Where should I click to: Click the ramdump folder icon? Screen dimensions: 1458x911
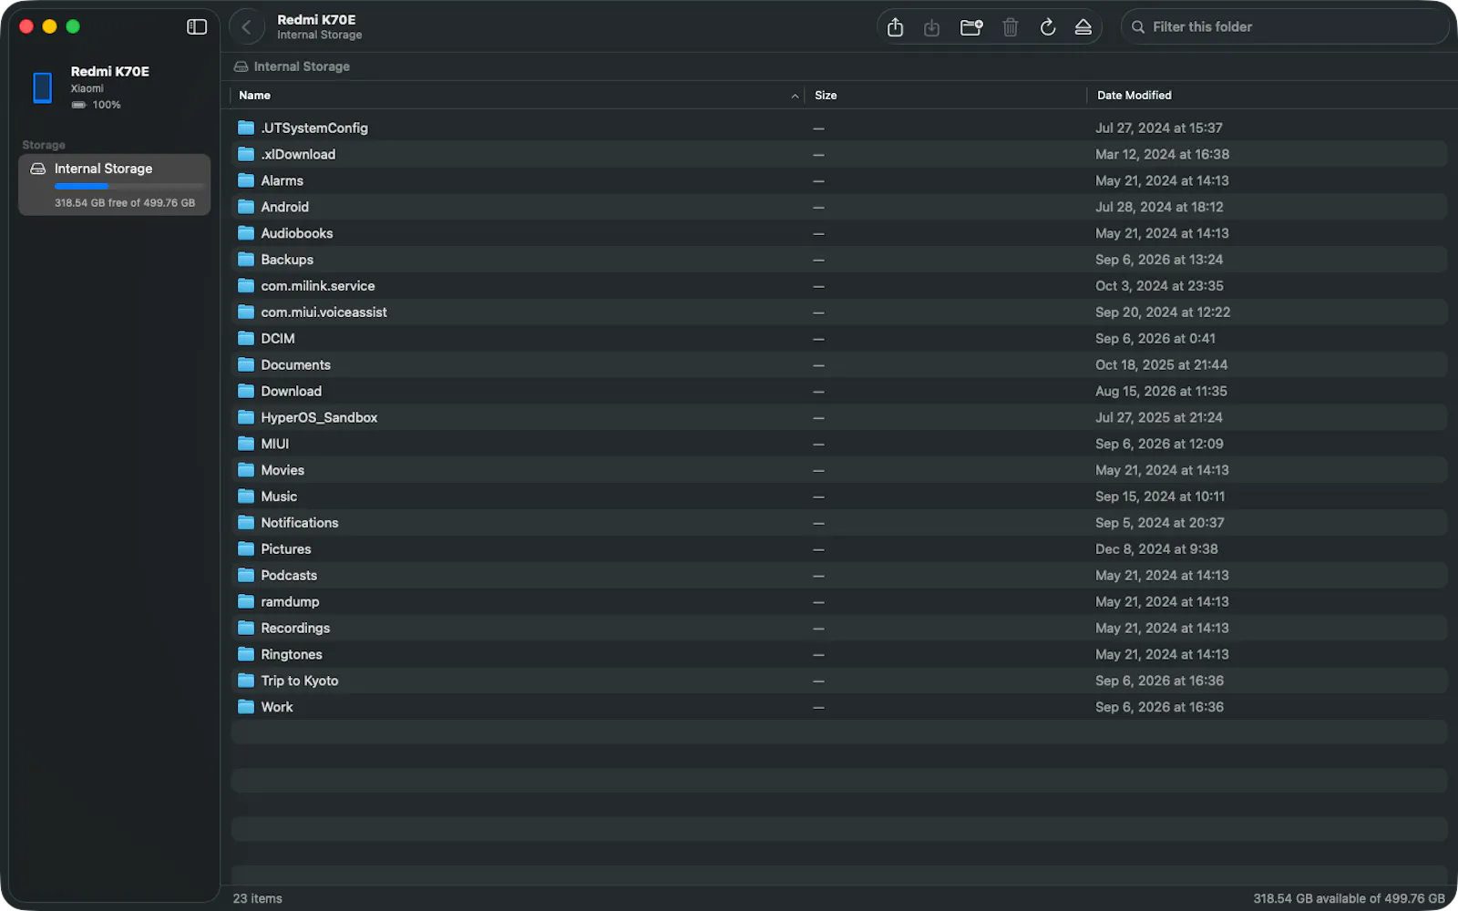246,601
